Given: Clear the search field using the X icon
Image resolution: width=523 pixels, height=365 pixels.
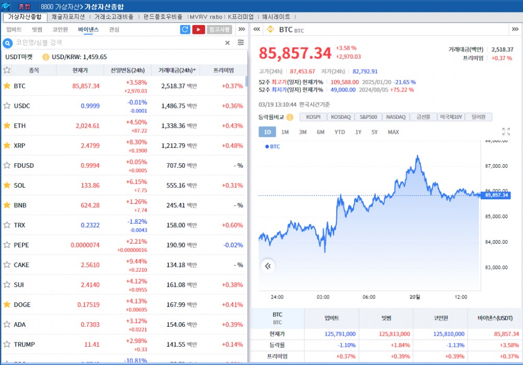Looking at the screenshot, I should [227, 43].
